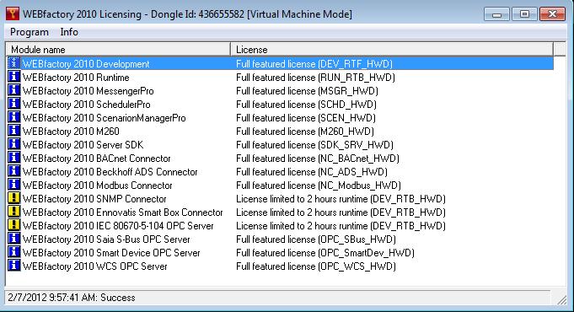Click the info icon beside ScenarionManagerPro module

pyautogui.click(x=14, y=117)
